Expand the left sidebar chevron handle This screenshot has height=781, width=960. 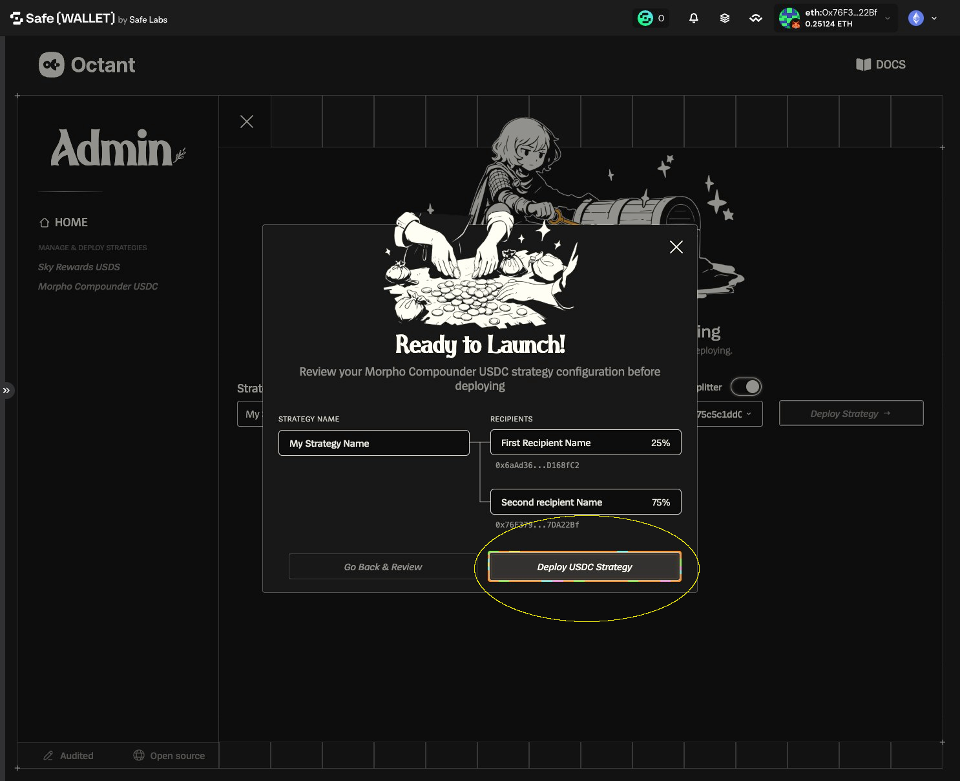tap(6, 391)
